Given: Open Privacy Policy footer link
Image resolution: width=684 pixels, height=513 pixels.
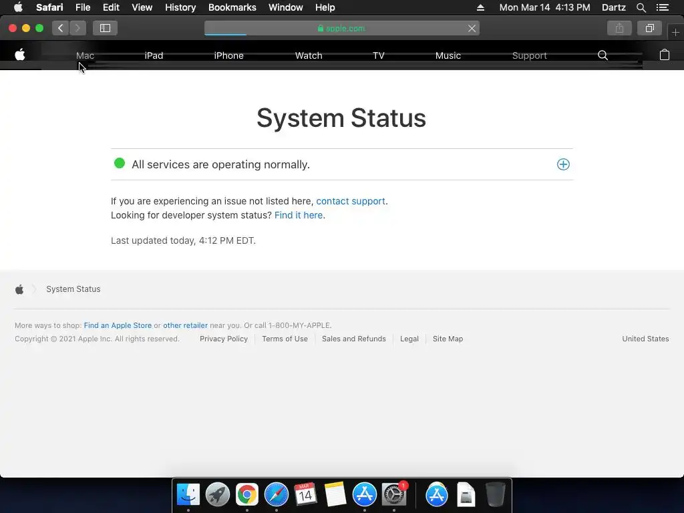Looking at the screenshot, I should 223,339.
